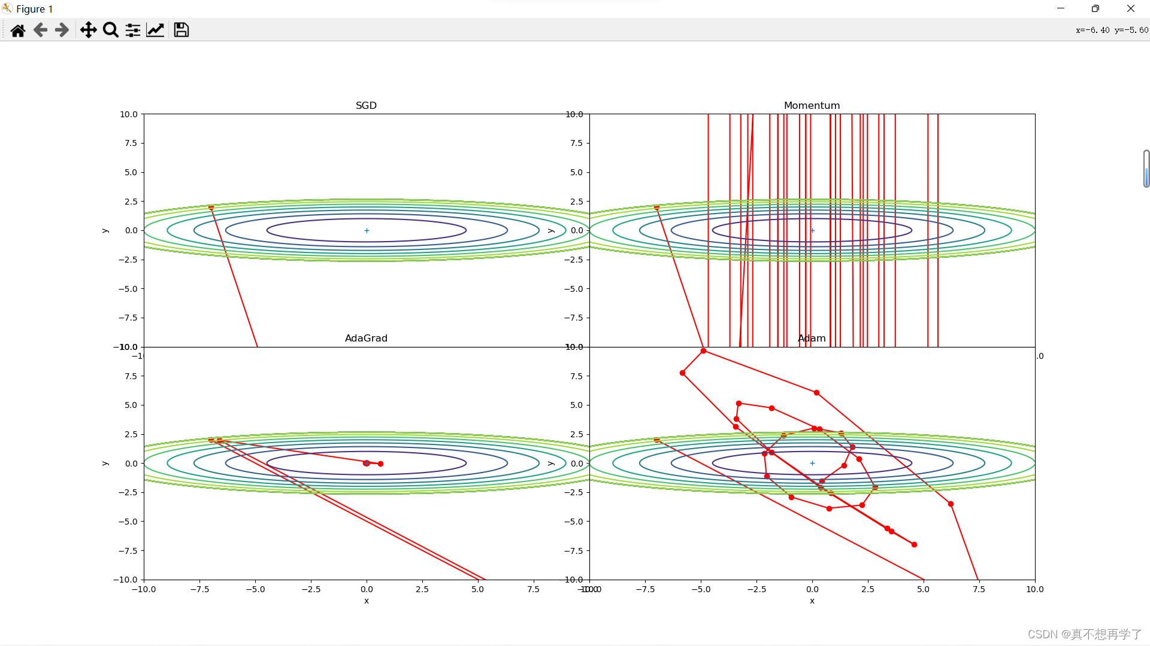Image resolution: width=1150 pixels, height=646 pixels.
Task: Open the Configure subplots dialog
Action: click(133, 30)
